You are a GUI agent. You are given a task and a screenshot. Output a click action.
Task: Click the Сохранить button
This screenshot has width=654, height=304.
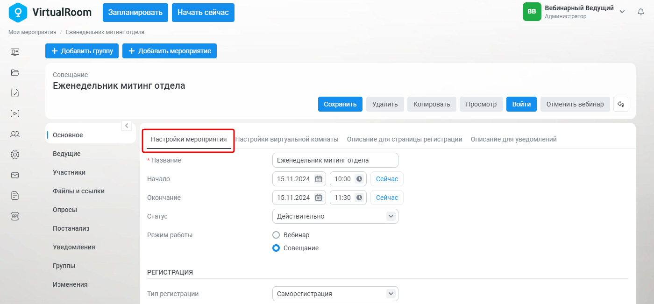coord(341,104)
